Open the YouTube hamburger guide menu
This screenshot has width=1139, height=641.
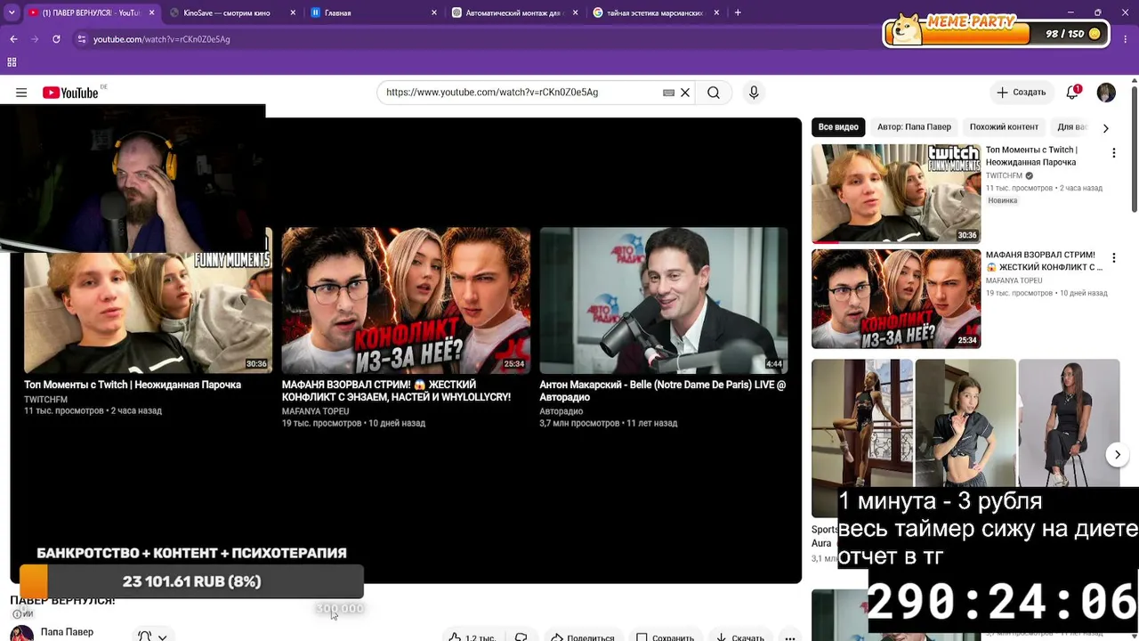click(21, 93)
